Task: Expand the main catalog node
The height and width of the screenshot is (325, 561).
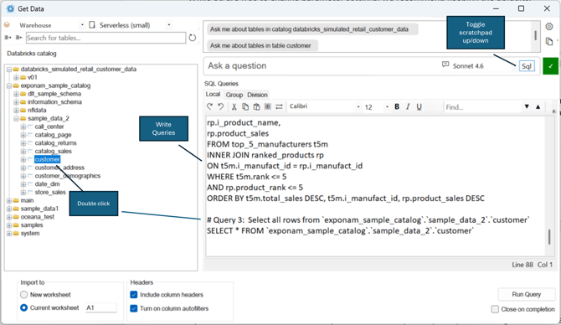Action: (9, 200)
